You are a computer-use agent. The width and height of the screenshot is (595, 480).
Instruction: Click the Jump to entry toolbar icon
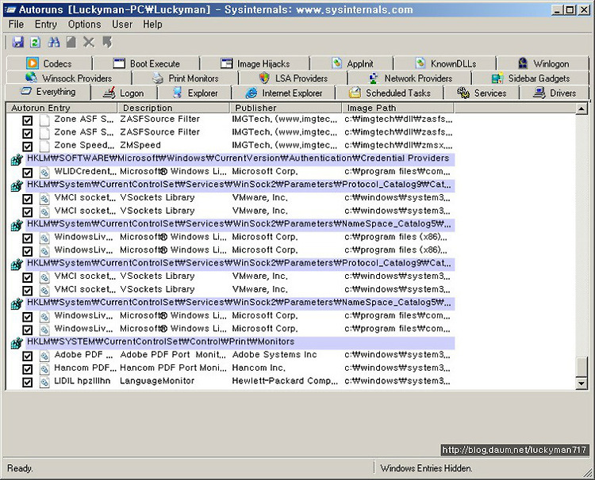coord(107,42)
